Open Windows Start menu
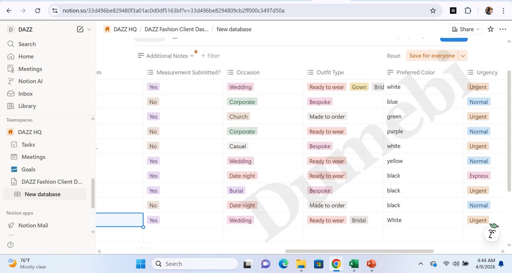512x273 pixels. pyautogui.click(x=140, y=264)
